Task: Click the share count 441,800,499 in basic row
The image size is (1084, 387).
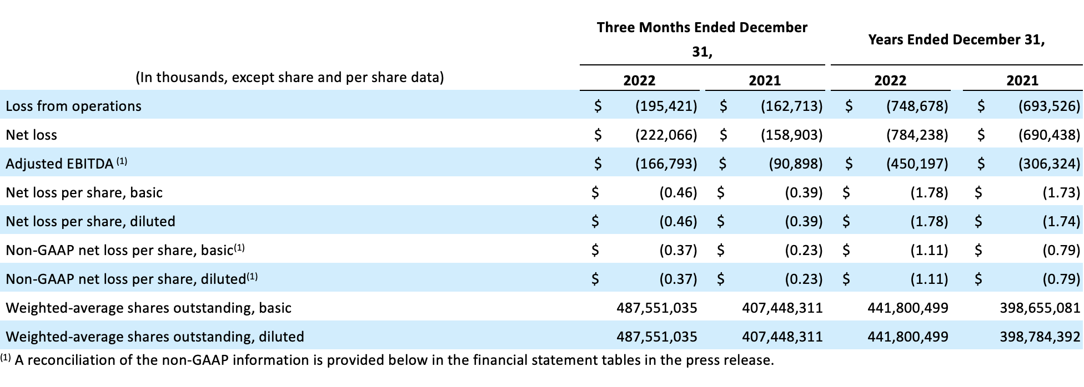Action: point(908,308)
